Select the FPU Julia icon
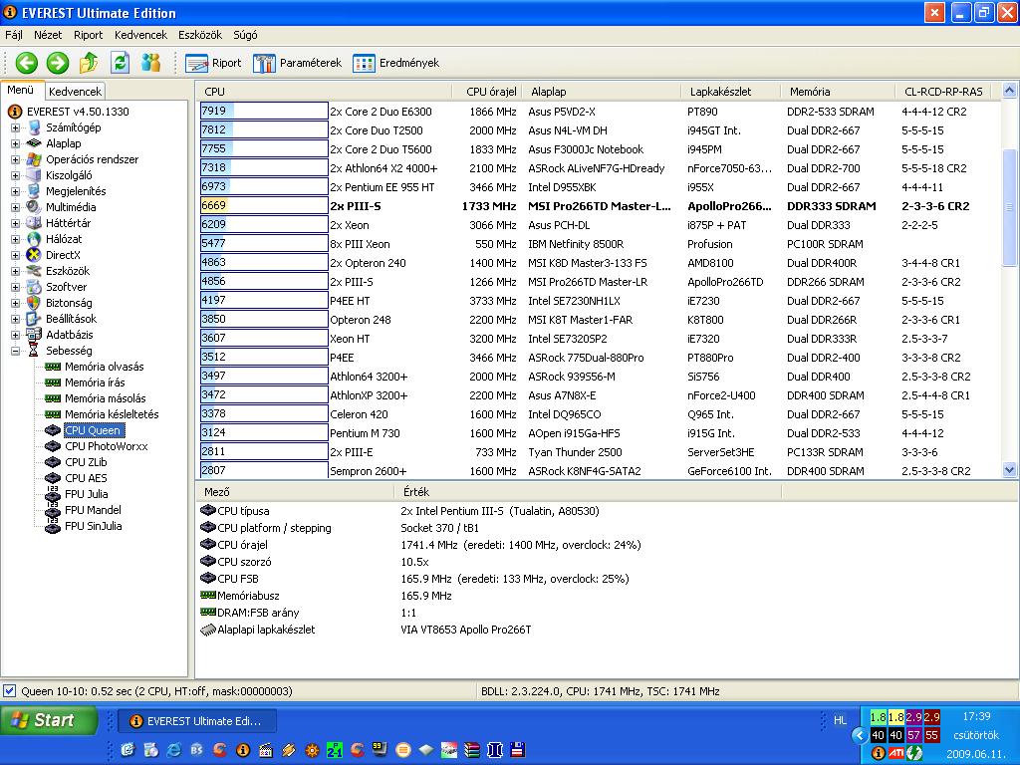The width and height of the screenshot is (1020, 765). [x=53, y=494]
